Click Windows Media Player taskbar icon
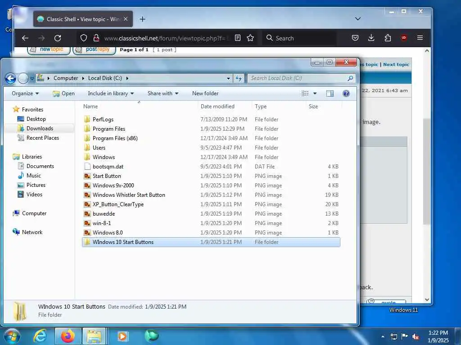Image resolution: width=461 pixels, height=345 pixels. click(x=122, y=336)
